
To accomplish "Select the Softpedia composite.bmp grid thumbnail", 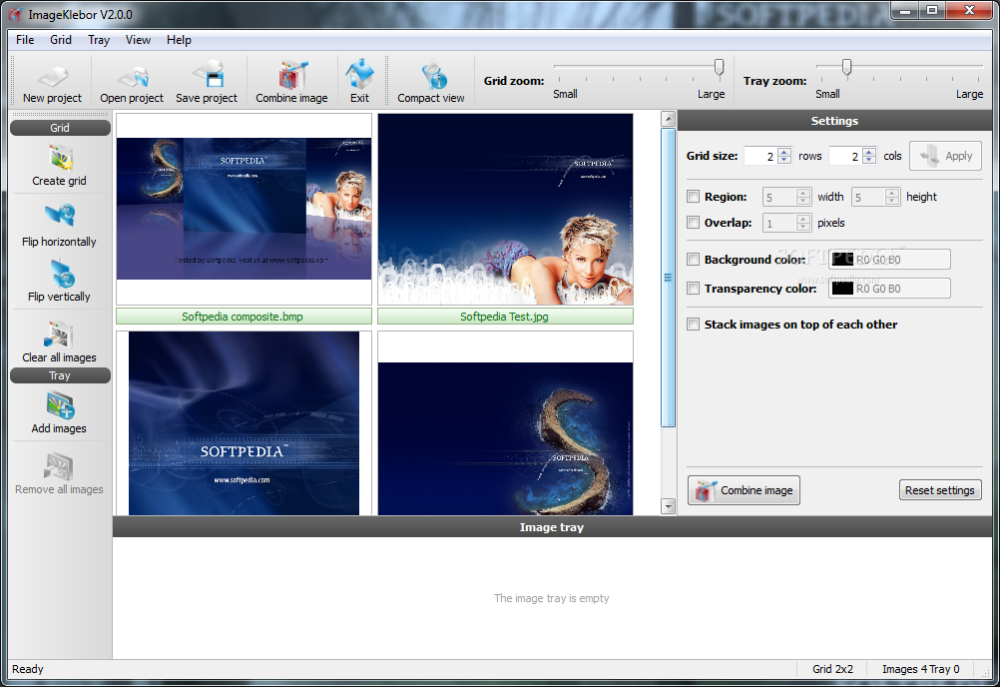I will (244, 210).
